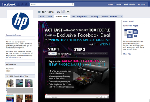This screenshot has height=102, width=150.
Task: Click the search magnifier button
Action: 73,4
